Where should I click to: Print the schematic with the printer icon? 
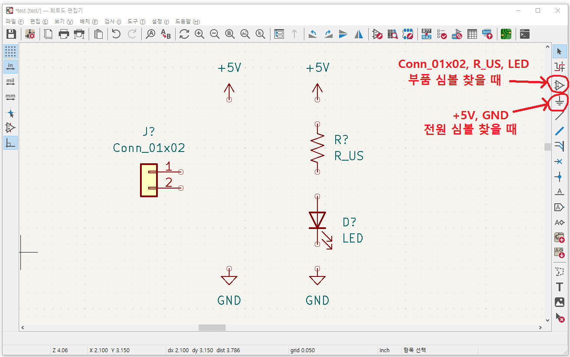coord(64,34)
